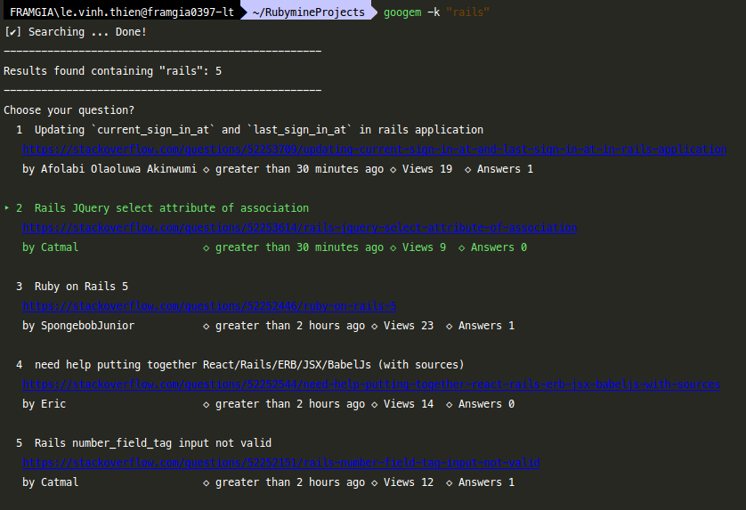Click Views 12 on question 5
The image size is (746, 510).
click(409, 482)
